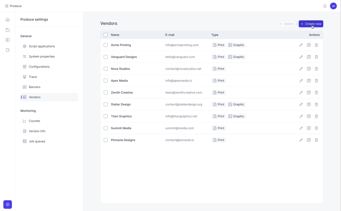Image resolution: width=341 pixels, height=211 pixels.
Task: Click the Graphic type tag for Stellar Design
Action: (x=236, y=104)
